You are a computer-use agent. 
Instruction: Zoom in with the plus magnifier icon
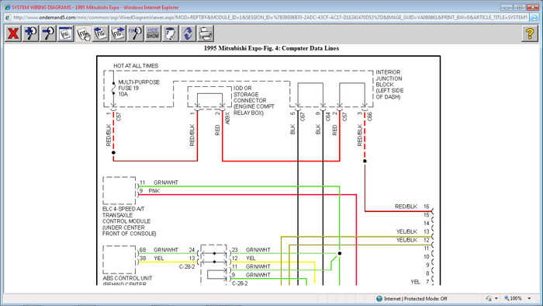[x=30, y=33]
